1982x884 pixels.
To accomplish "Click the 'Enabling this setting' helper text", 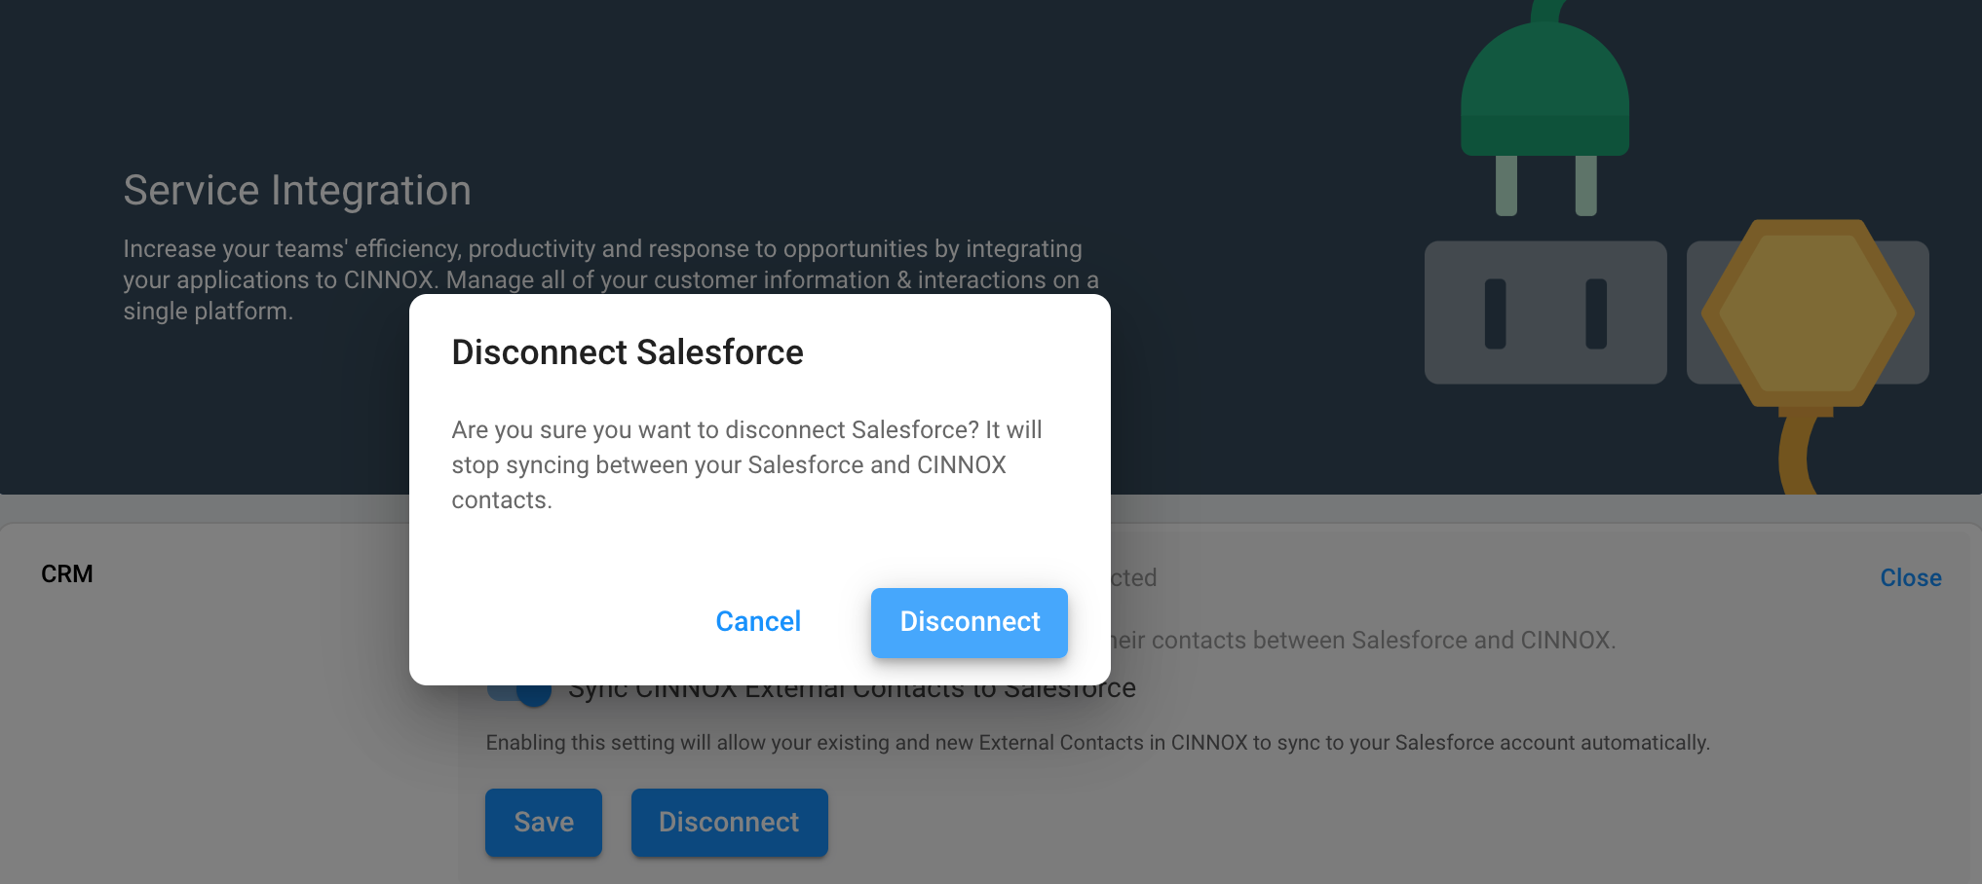I will pos(1097,743).
